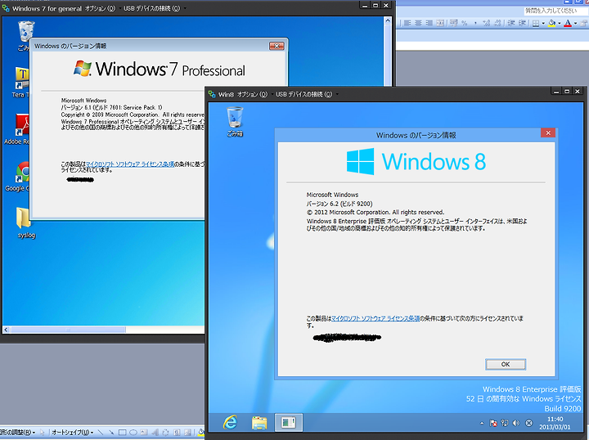Click speaker volume icon in Win8 tray
The width and height of the screenshot is (589, 440).
click(x=516, y=423)
